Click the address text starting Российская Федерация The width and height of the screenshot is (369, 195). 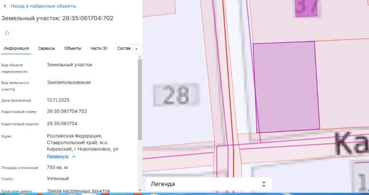coord(83,142)
